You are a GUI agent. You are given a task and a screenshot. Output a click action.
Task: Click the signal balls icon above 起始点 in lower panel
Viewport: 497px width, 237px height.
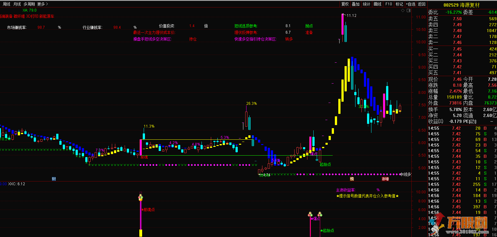click(x=320, y=214)
